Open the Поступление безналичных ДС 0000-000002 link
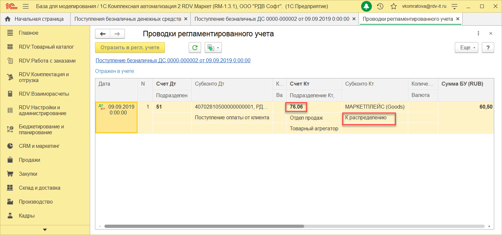Viewport: 502px width, 235px height. 173,61
